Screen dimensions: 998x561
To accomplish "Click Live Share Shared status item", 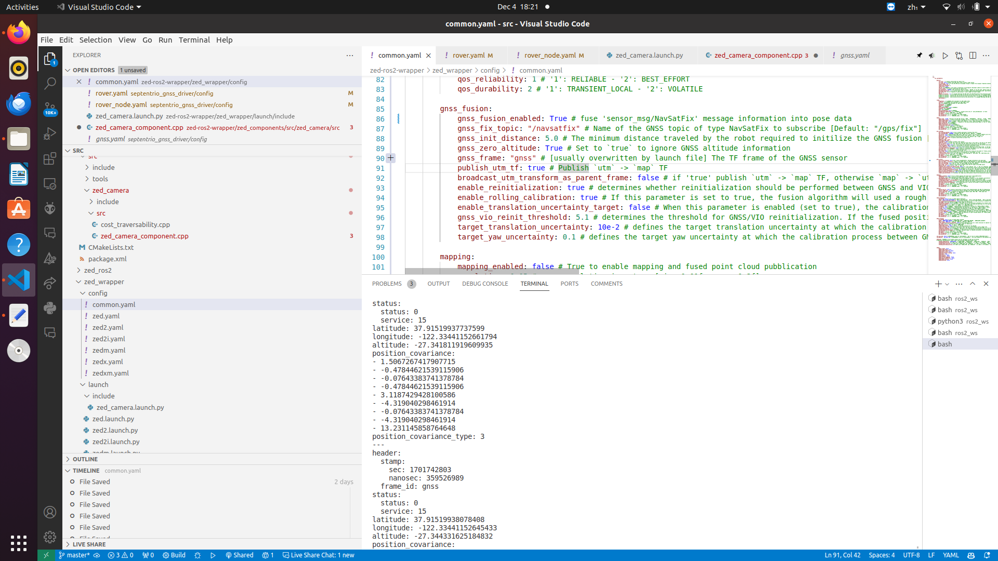I will [x=240, y=555].
